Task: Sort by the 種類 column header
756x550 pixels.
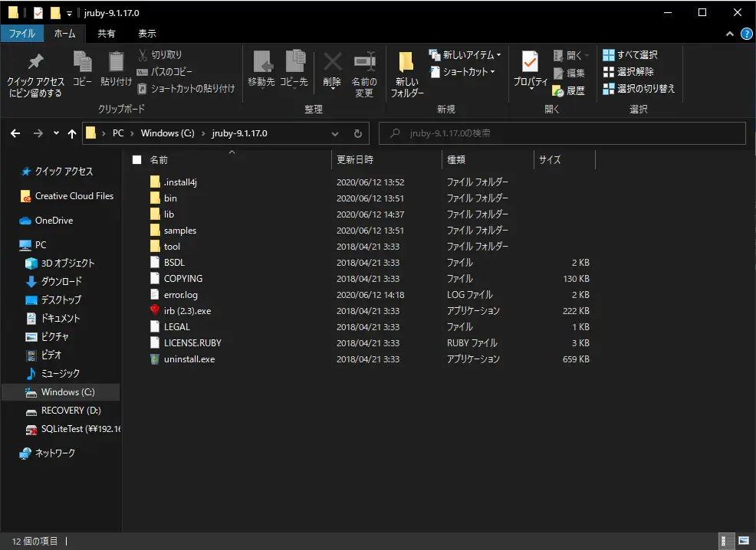Action: [x=488, y=159]
